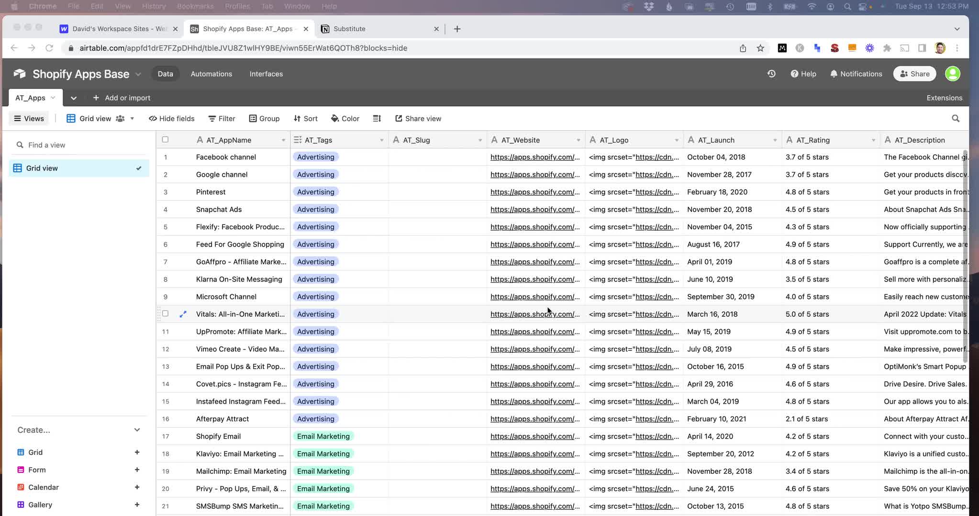Switch to Interfaces tab
The image size is (979, 516).
point(266,74)
